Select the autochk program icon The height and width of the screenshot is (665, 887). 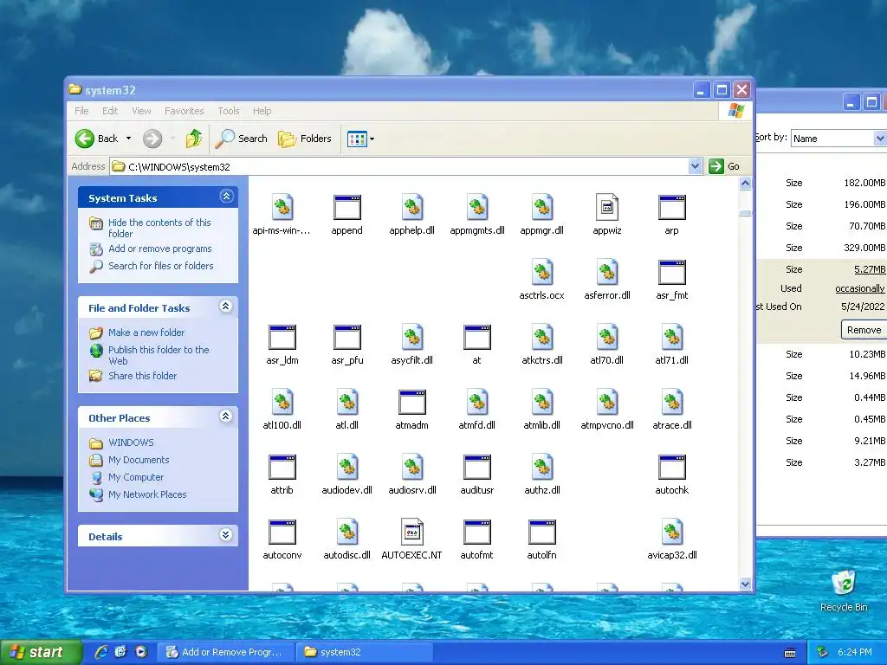(x=672, y=474)
